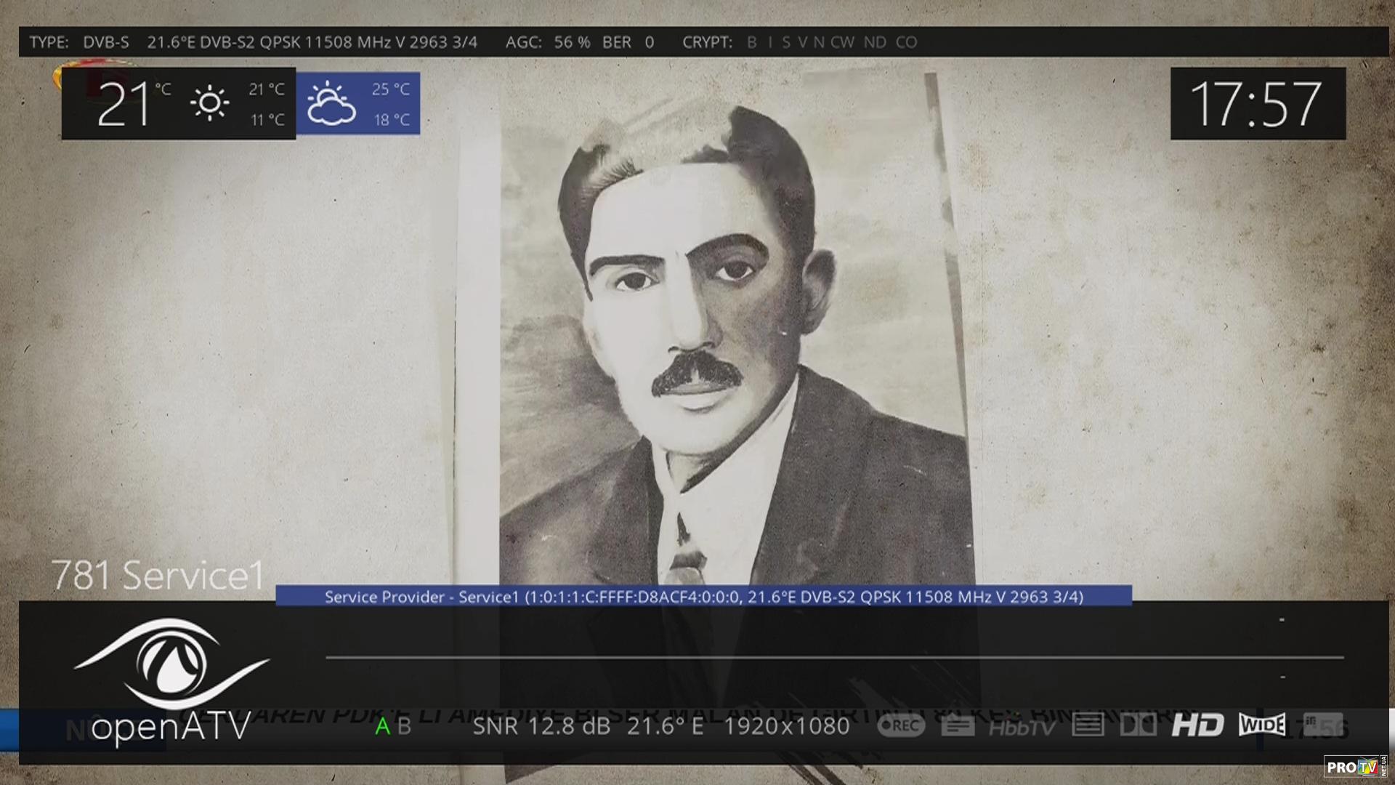Click the openATV eye logo
This screenshot has width=1395, height=785.
pos(172,664)
